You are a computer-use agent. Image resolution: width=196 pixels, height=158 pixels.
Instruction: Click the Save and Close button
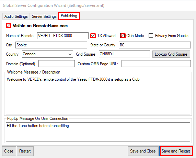[143, 151]
